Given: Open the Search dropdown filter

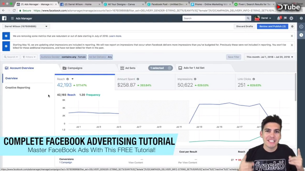Looking at the screenshot, I should click(11, 57).
